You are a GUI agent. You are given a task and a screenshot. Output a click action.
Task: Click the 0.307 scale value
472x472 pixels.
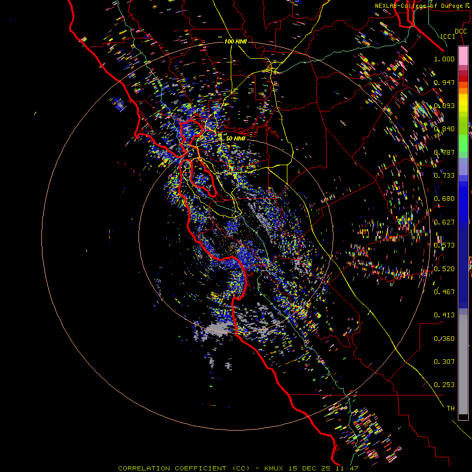pyautogui.click(x=444, y=361)
